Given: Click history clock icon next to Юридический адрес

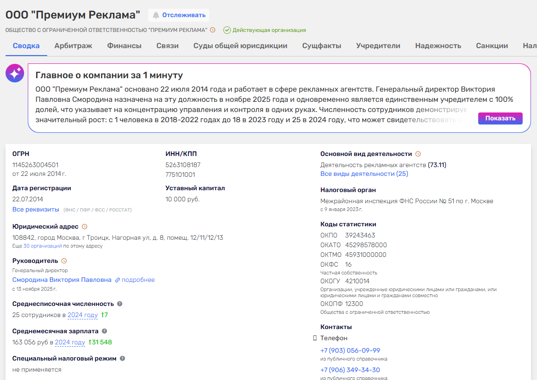Looking at the screenshot, I should coord(85,227).
